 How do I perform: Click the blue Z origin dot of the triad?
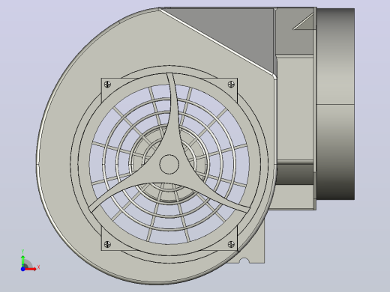click(22, 269)
